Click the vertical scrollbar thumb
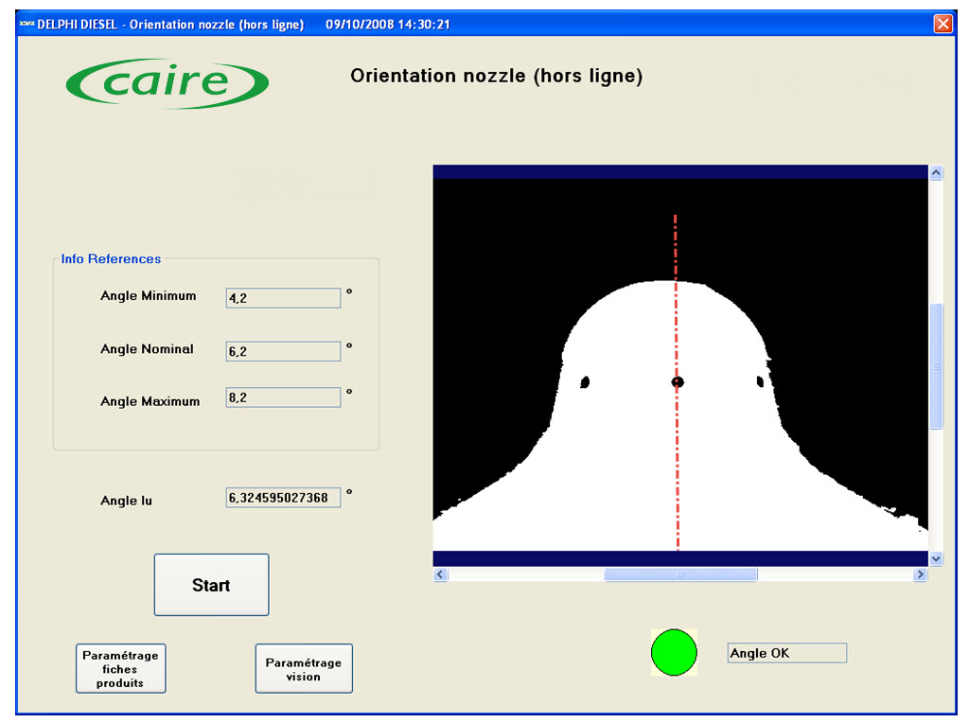The width and height of the screenshot is (969, 723). coord(936,366)
